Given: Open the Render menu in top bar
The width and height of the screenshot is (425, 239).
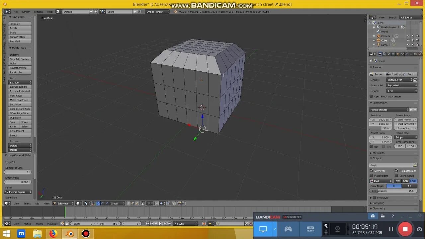Looking at the screenshot, I should click(26, 12).
